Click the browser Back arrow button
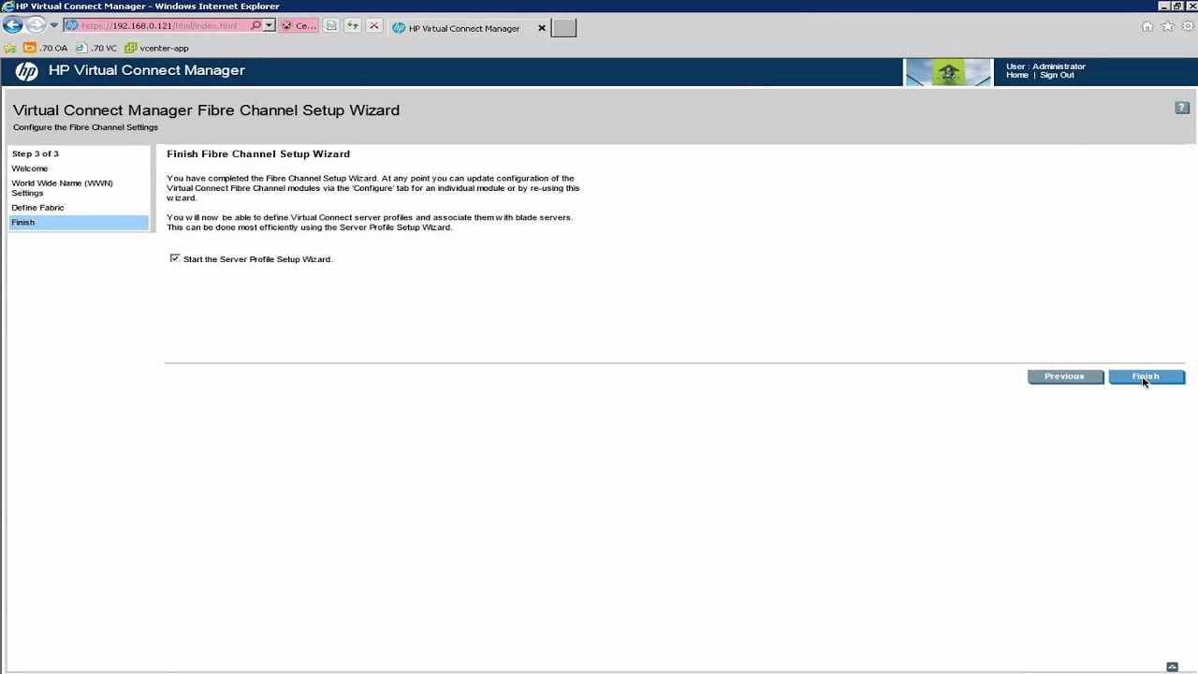 click(12, 25)
